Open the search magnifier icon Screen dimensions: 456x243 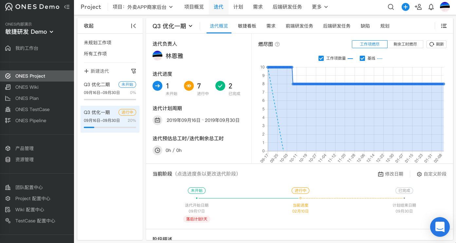coord(391,7)
